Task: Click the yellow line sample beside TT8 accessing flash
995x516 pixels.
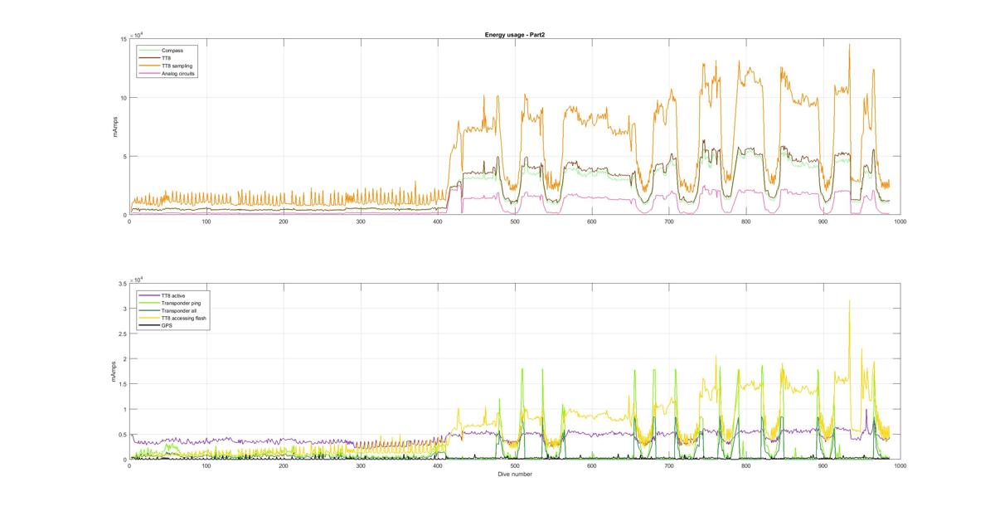Action: pos(149,318)
